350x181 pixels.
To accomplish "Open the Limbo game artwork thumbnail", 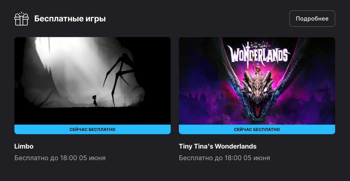I will click(92, 81).
